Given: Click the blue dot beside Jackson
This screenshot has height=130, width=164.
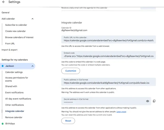Looking at the screenshot, I should [3, 66].
